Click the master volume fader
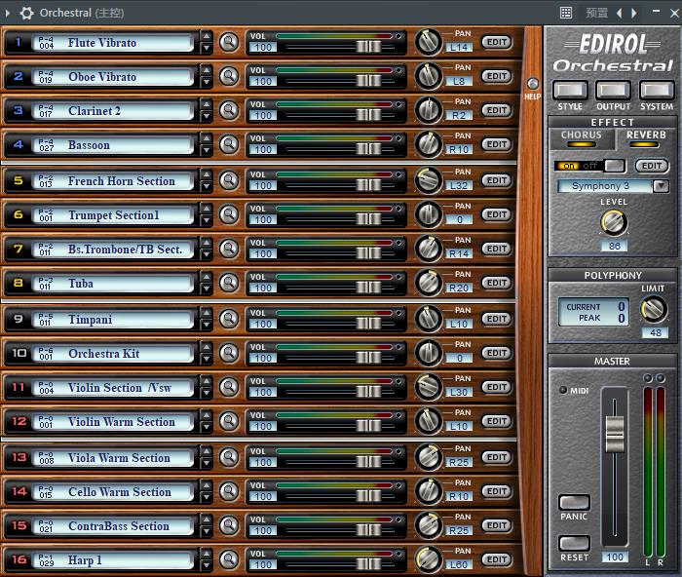682x577 pixels. tap(614, 428)
